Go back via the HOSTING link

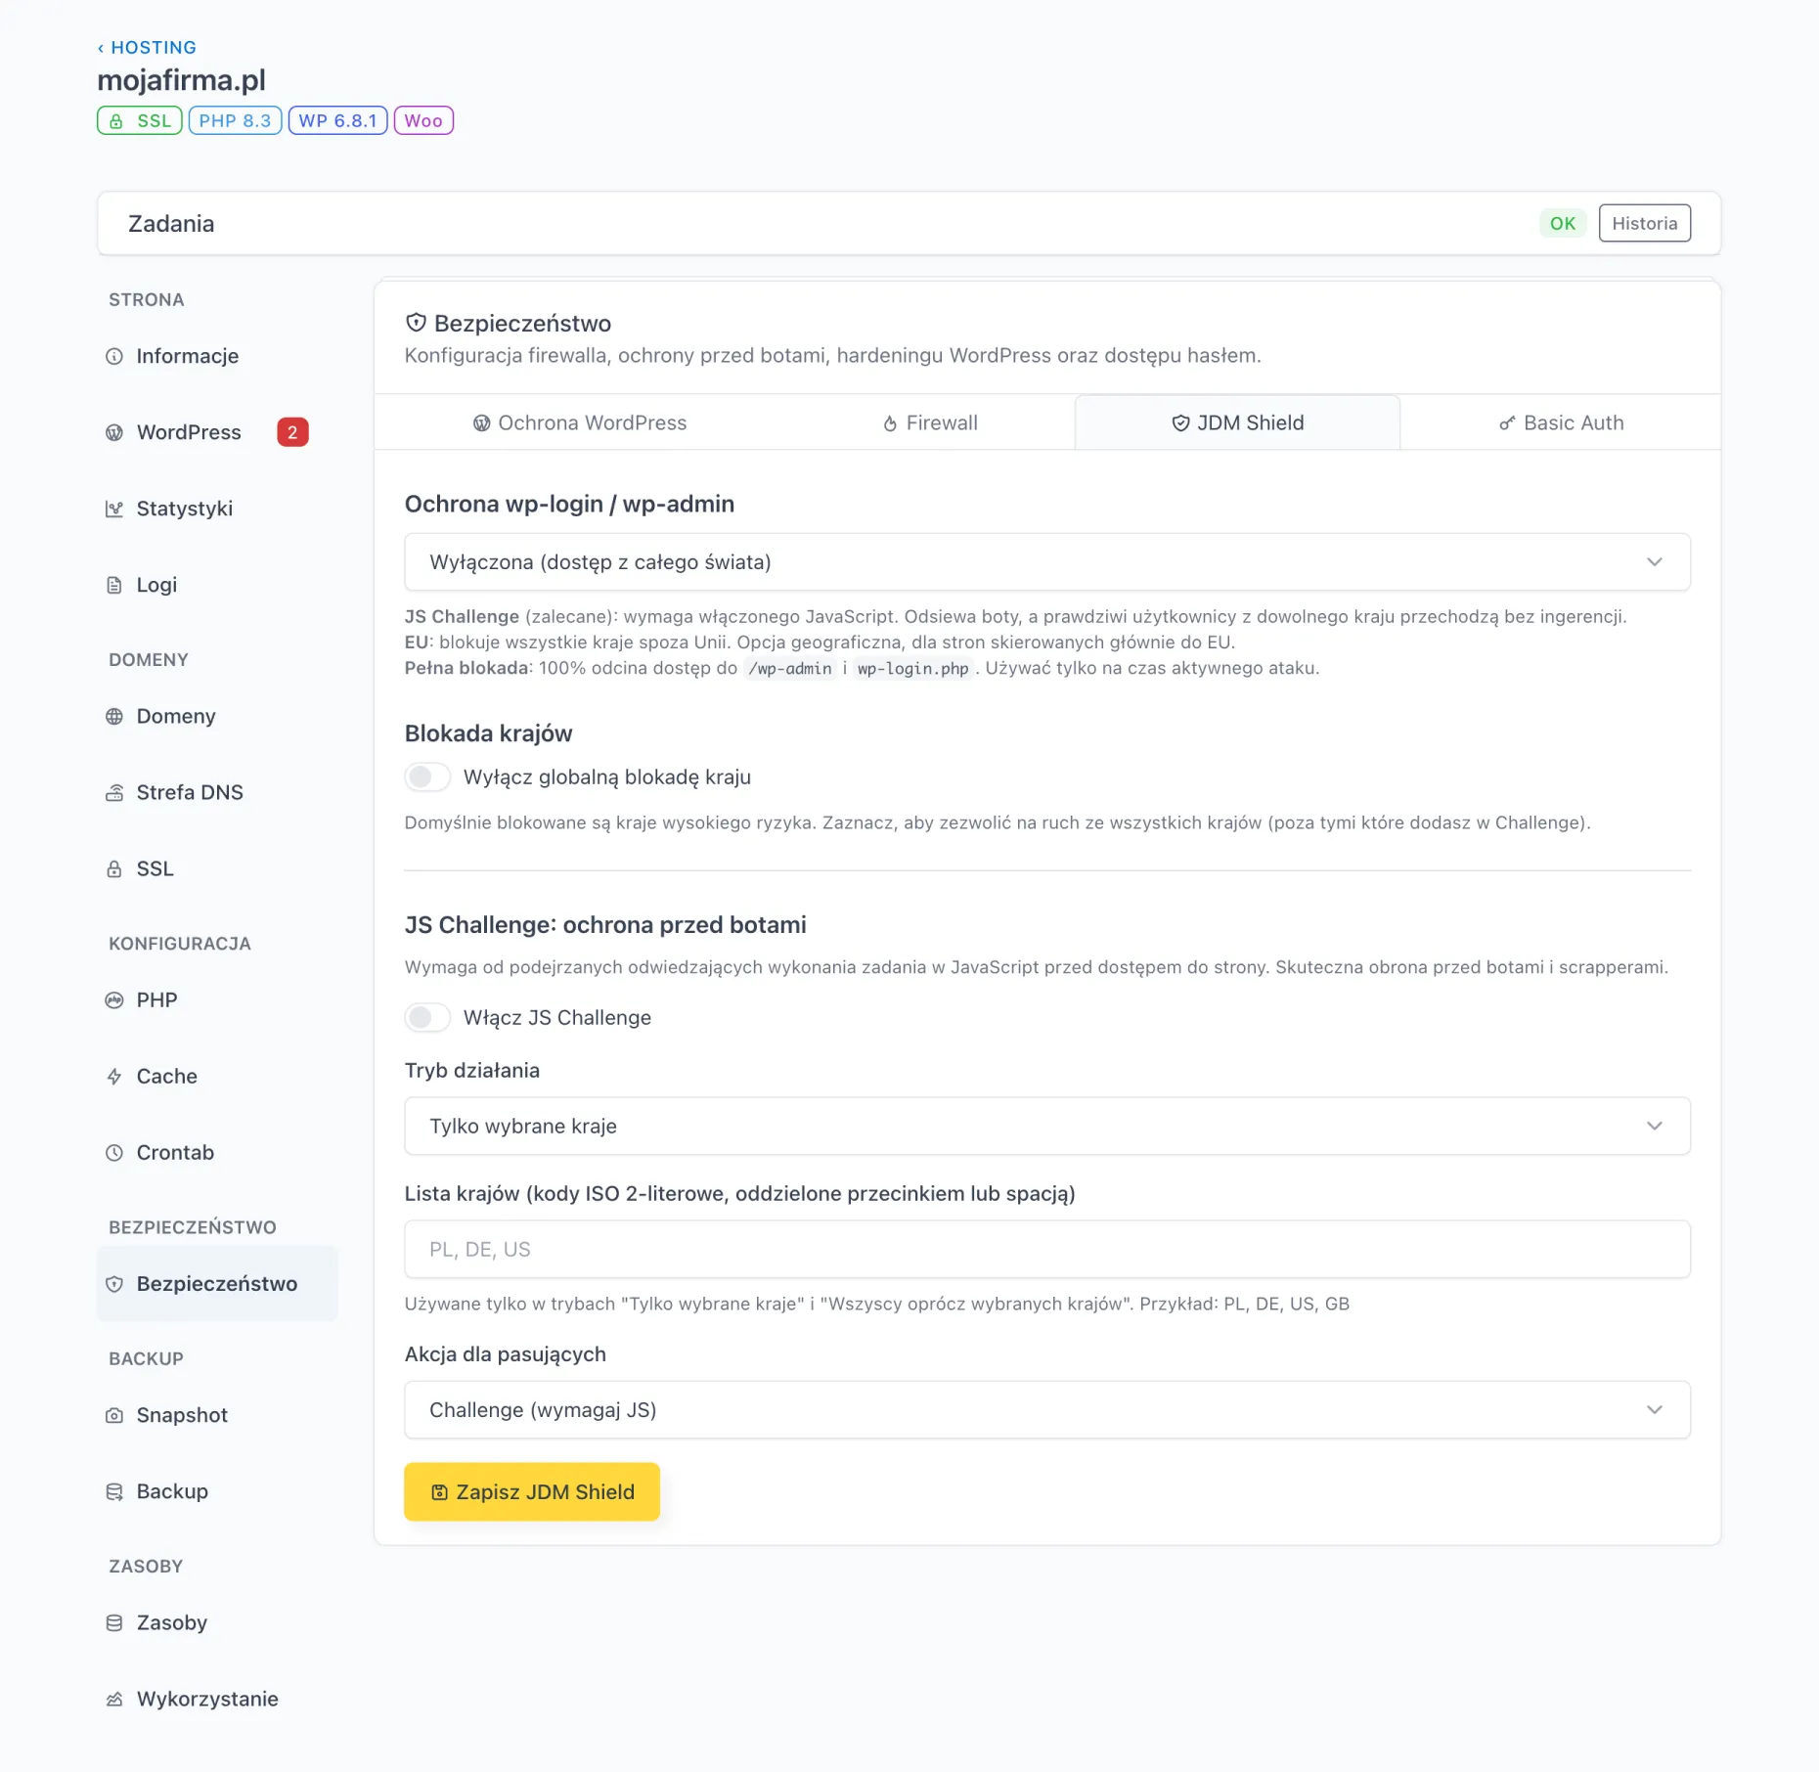[147, 47]
